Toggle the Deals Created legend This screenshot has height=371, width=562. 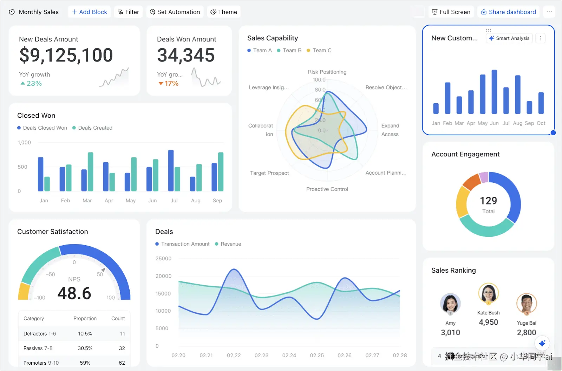92,128
